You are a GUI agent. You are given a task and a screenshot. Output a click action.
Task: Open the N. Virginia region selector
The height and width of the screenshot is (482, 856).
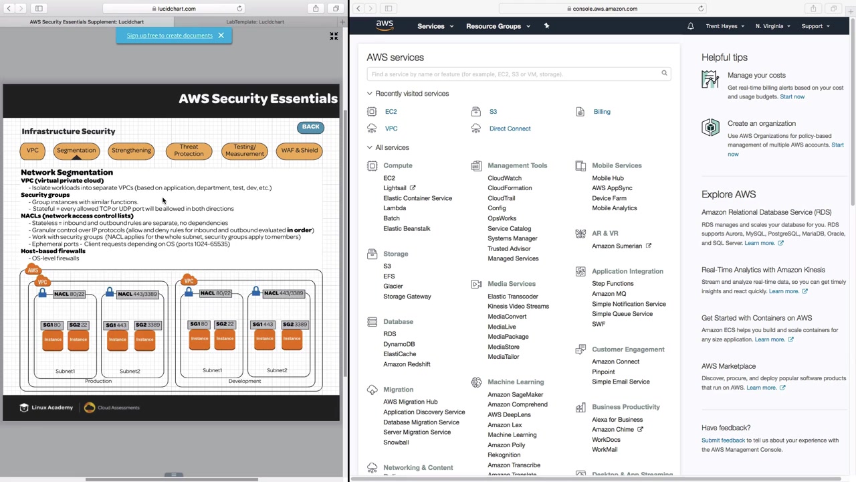pos(772,26)
